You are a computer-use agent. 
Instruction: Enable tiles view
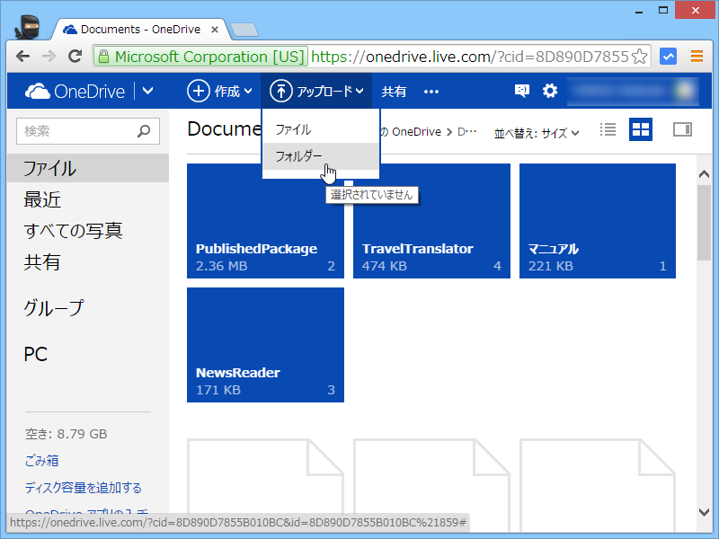click(x=640, y=129)
